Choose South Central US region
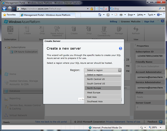This screenshot has height=131, width=167. (x=103, y=84)
